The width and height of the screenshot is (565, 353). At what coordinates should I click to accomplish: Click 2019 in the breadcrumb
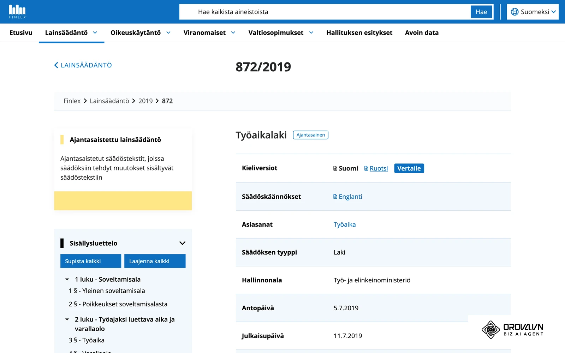pyautogui.click(x=145, y=101)
